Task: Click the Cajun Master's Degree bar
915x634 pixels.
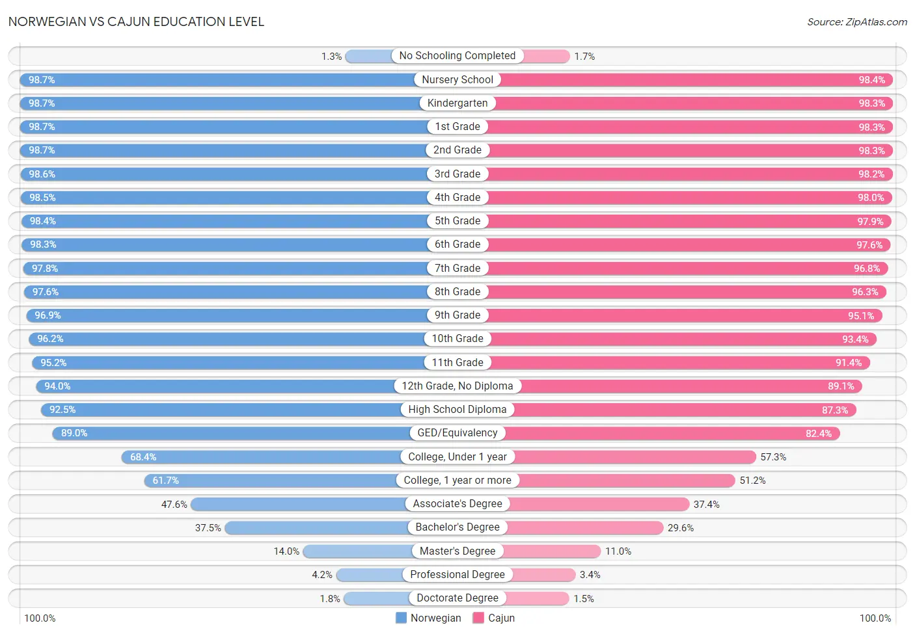Action: 552,551
